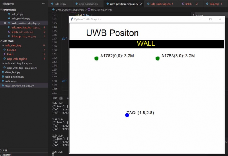Open udp_position.py from open editors list
This screenshot has width=228, height=156.
pos(21,19)
